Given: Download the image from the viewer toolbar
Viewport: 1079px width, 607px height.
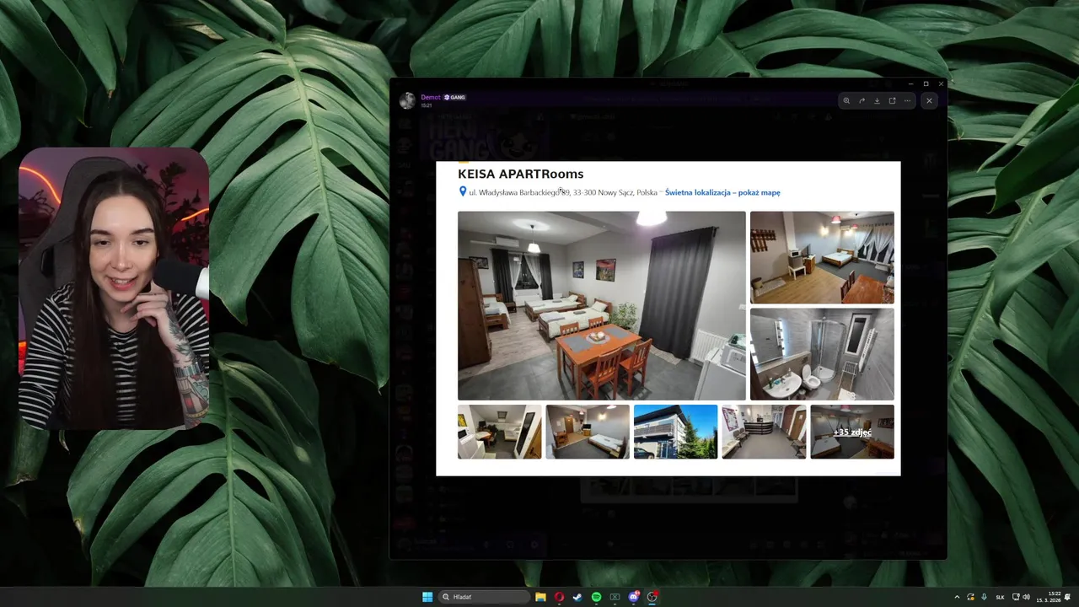Looking at the screenshot, I should [x=877, y=101].
